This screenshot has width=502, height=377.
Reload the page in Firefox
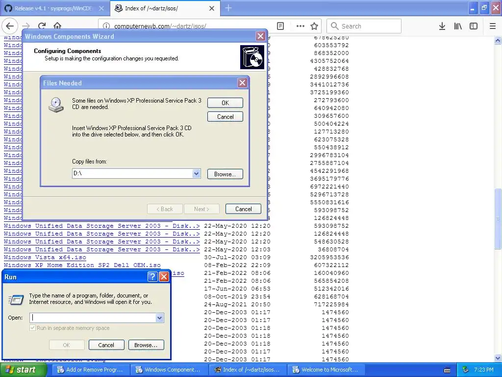pyautogui.click(x=42, y=26)
